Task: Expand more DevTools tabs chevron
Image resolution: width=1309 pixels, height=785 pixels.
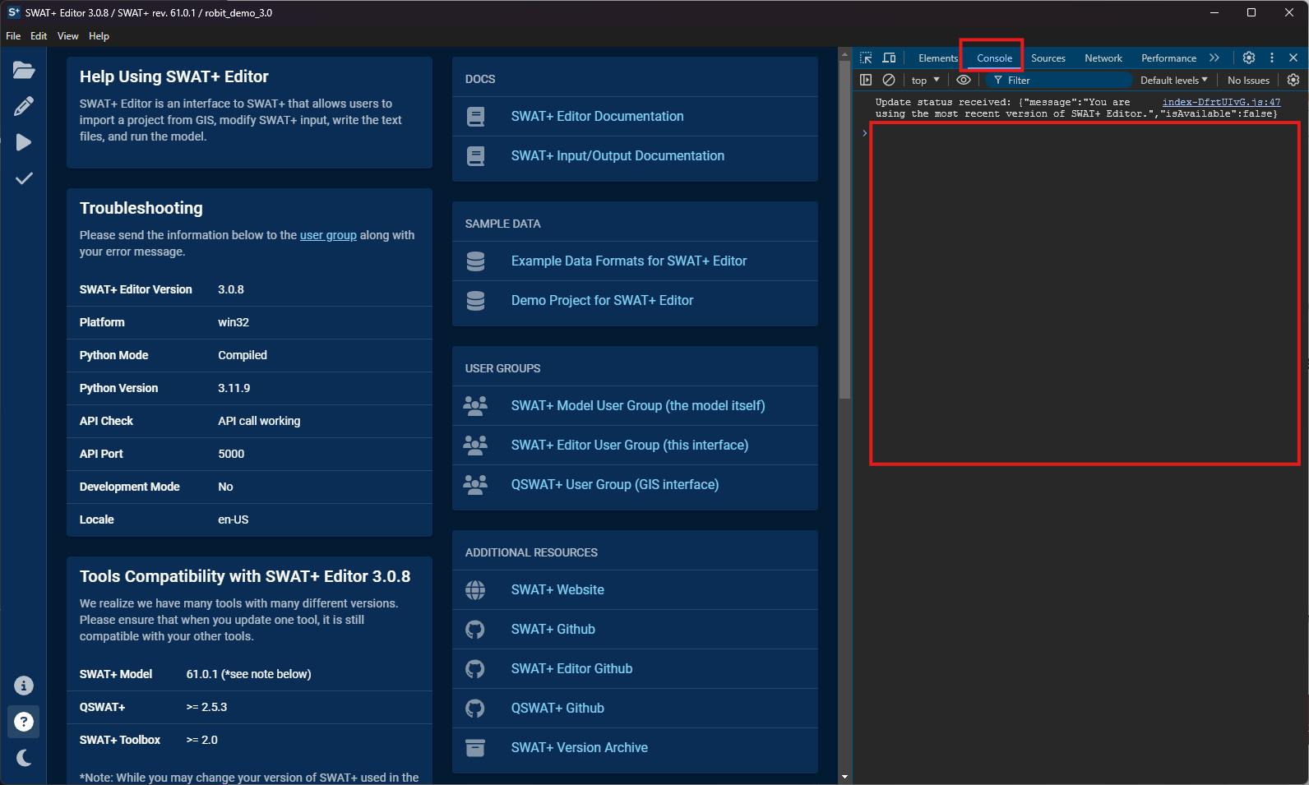Action: (x=1214, y=58)
